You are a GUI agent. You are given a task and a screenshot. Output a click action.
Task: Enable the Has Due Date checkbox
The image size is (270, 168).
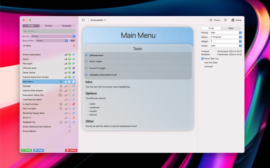click(x=202, y=63)
